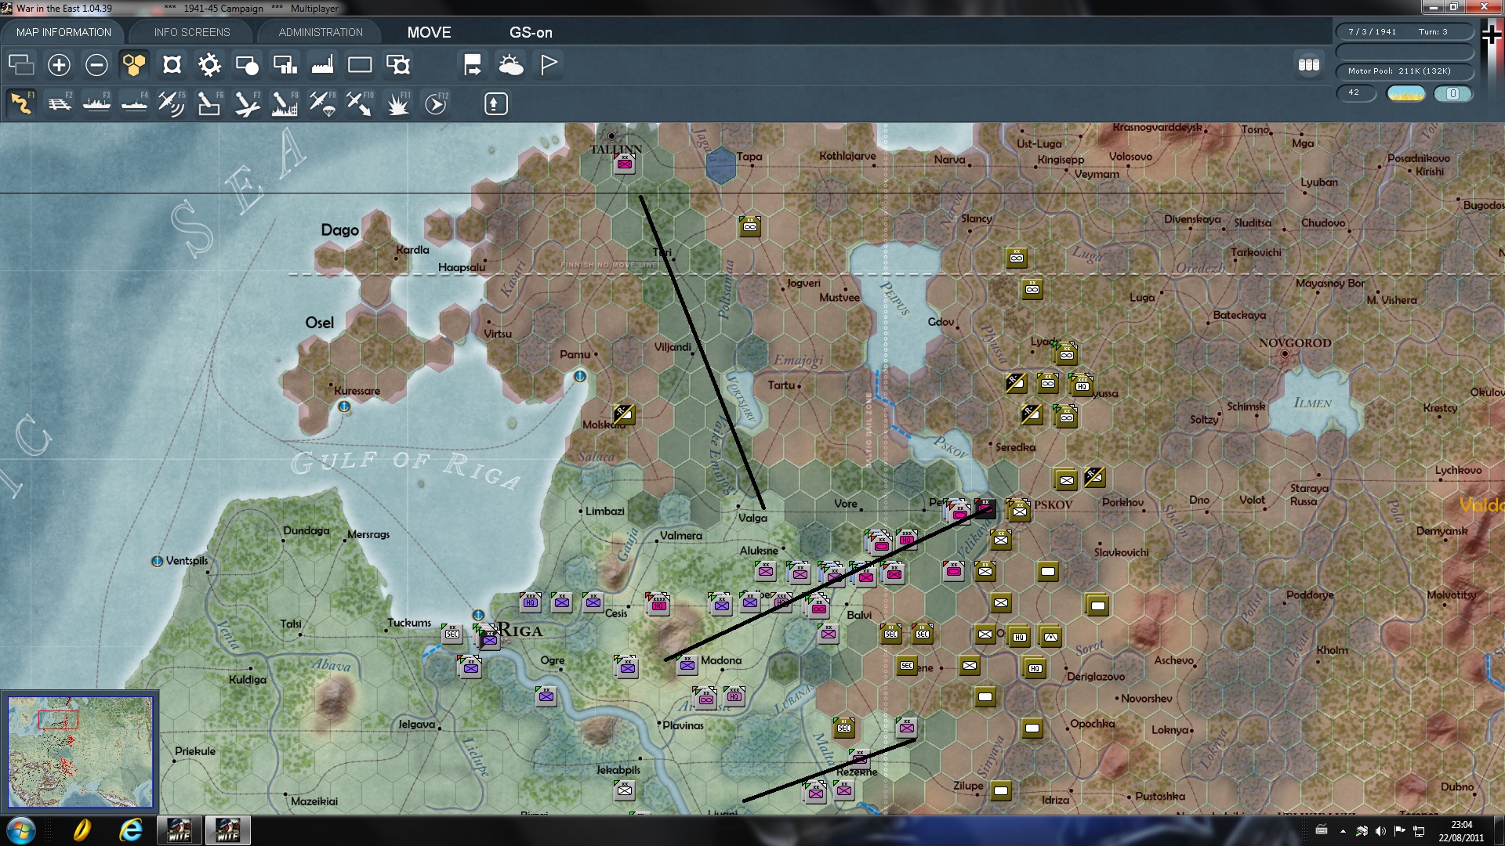Click the pennant flag outline icon

tap(549, 64)
